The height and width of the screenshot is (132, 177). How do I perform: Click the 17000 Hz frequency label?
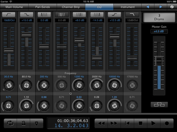click(x=132, y=77)
